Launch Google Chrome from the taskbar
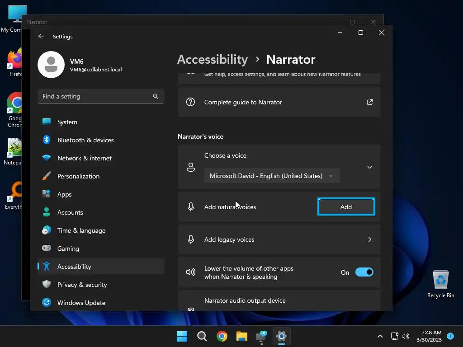 pyautogui.click(x=222, y=336)
